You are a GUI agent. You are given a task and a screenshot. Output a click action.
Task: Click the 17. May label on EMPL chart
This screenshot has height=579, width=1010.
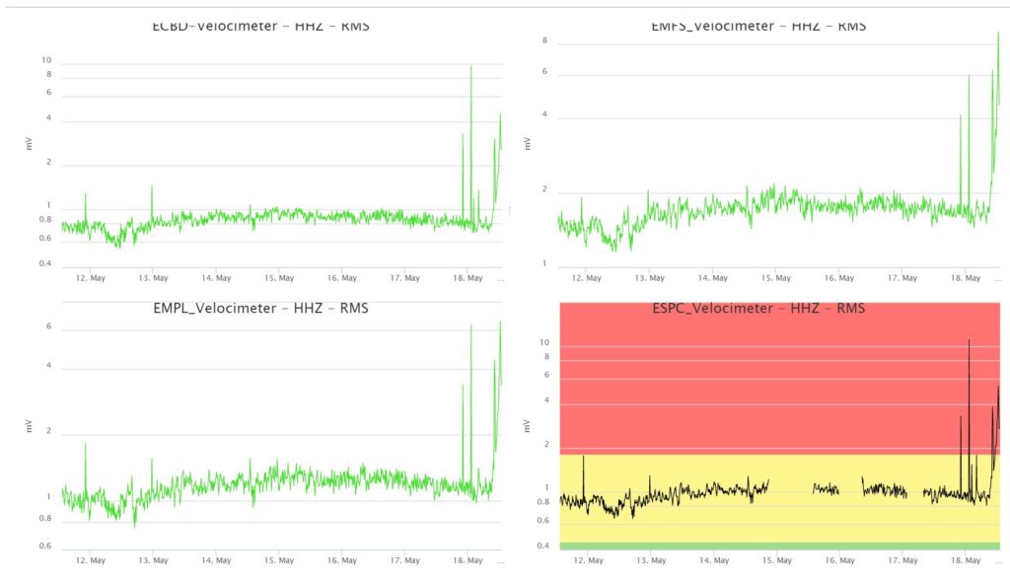pyautogui.click(x=404, y=560)
